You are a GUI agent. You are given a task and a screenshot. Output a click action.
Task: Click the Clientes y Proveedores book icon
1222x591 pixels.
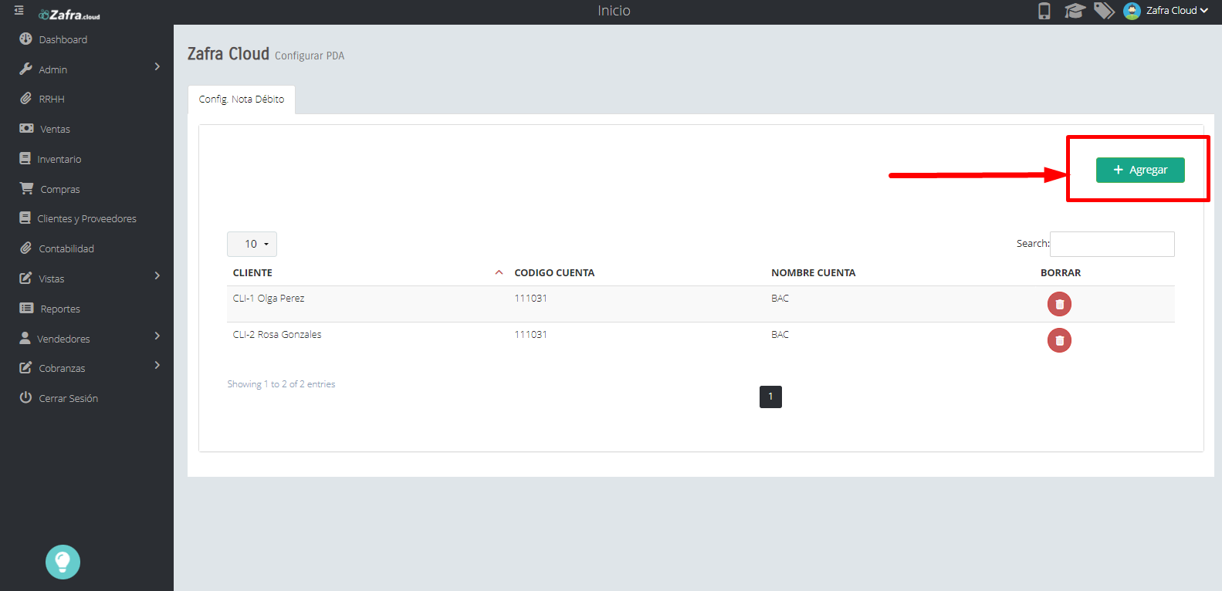25,218
